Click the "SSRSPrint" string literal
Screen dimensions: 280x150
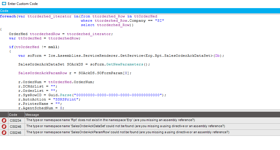(66, 99)
